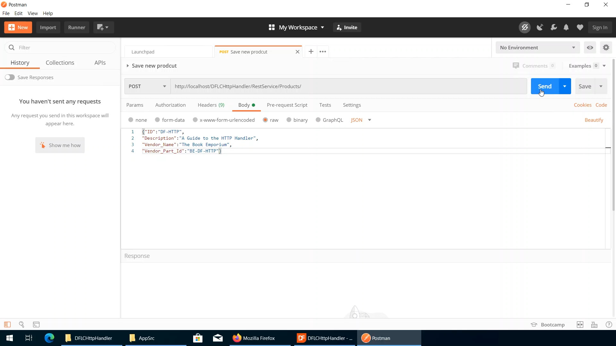Open the POST method dropdown
The width and height of the screenshot is (616, 346).
(147, 86)
